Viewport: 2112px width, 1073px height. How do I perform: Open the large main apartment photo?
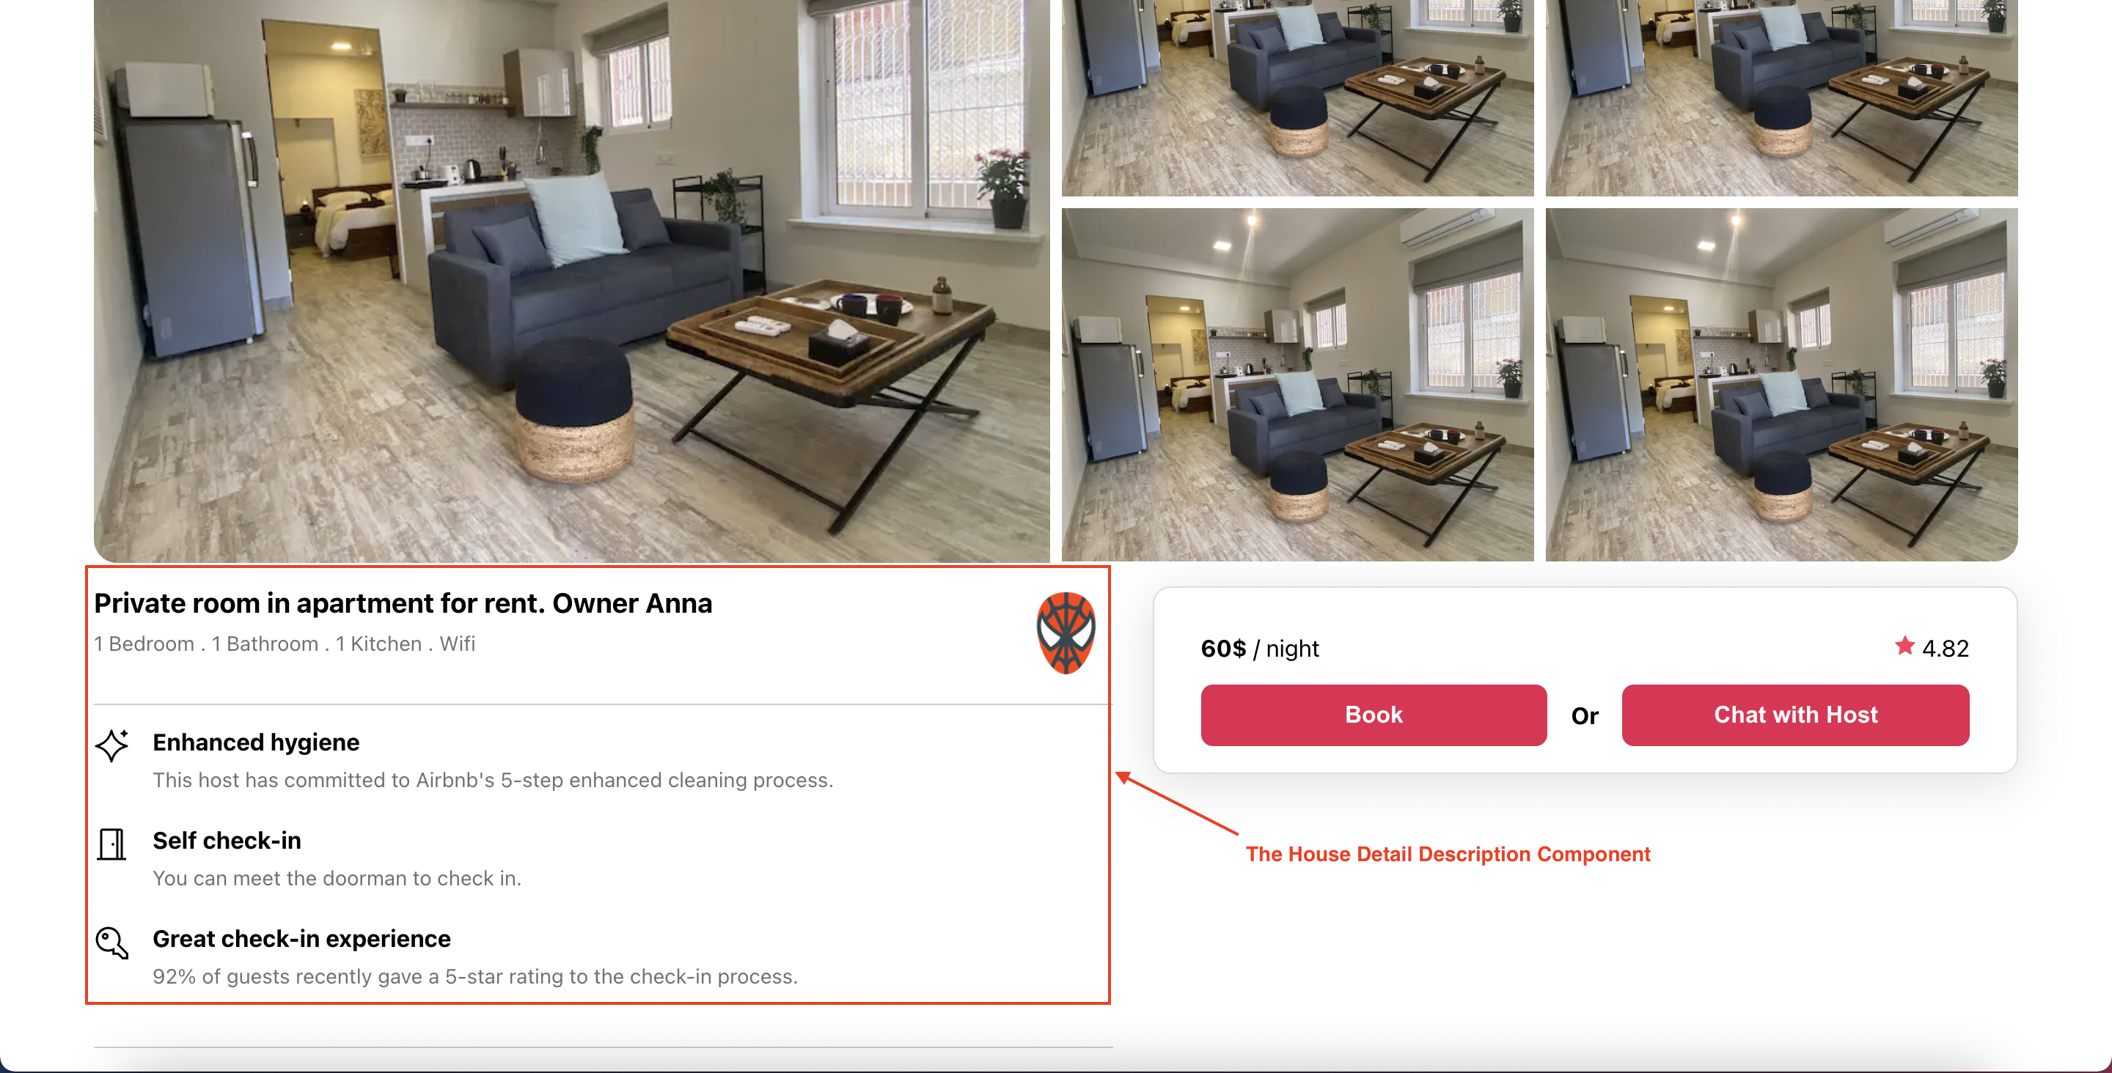point(571,280)
